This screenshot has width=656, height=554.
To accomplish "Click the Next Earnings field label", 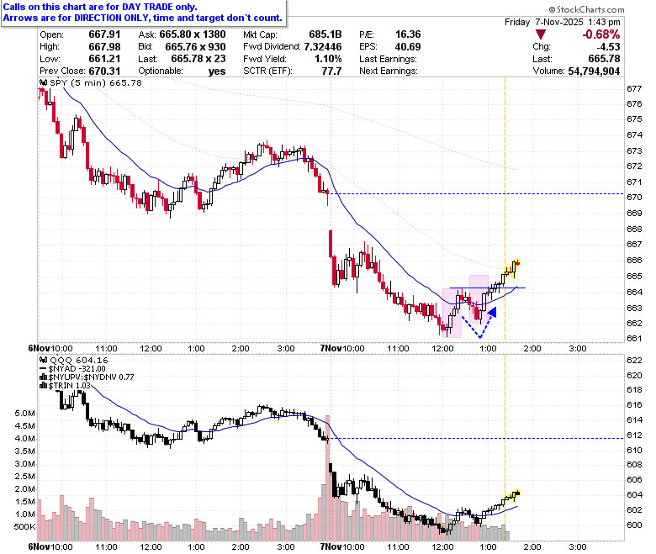I will pyautogui.click(x=389, y=71).
